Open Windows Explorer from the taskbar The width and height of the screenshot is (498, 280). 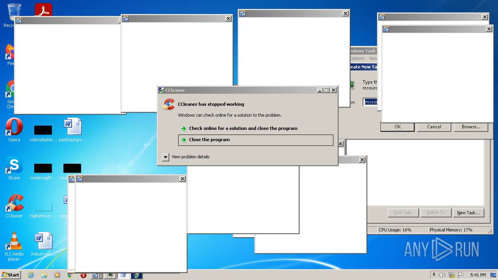pos(44,275)
